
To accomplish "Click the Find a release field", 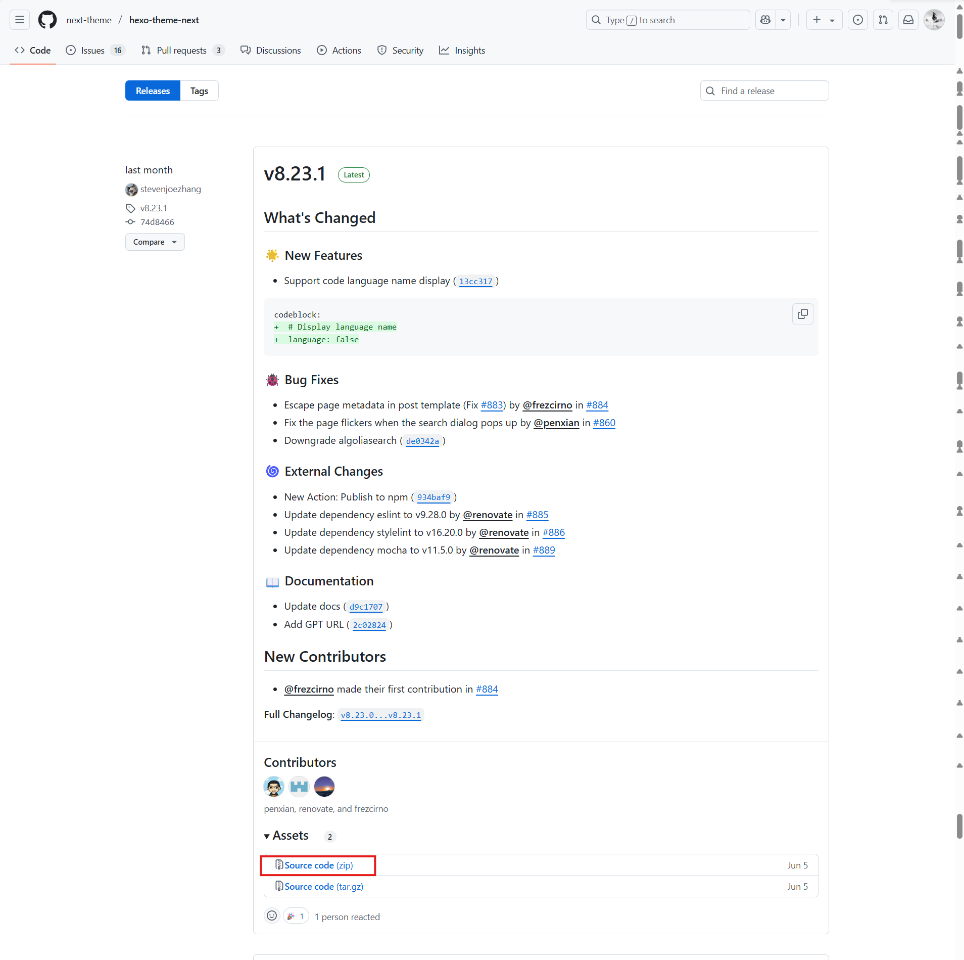I will pos(764,91).
